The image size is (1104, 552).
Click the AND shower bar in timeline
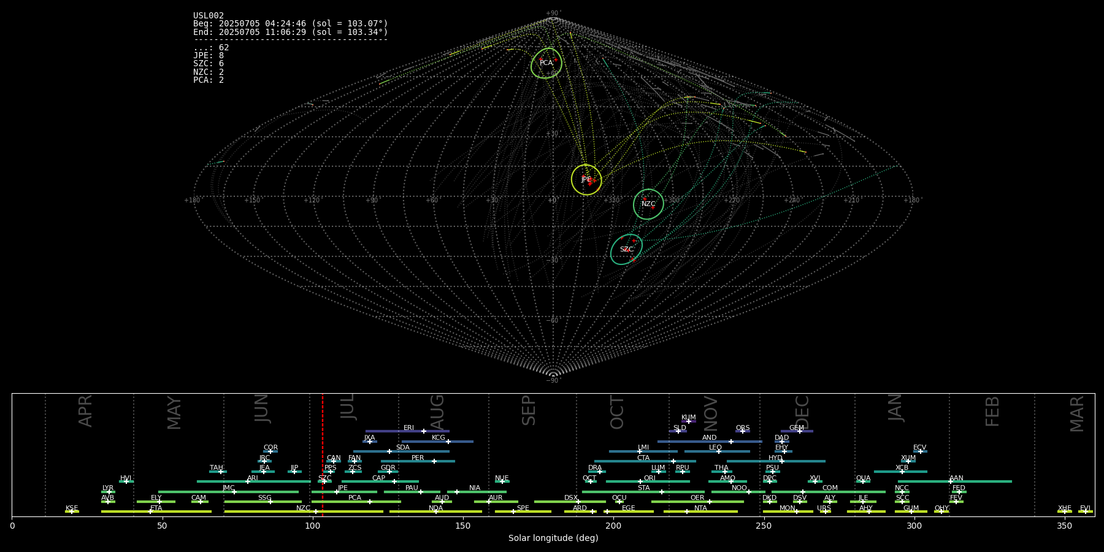point(710,442)
